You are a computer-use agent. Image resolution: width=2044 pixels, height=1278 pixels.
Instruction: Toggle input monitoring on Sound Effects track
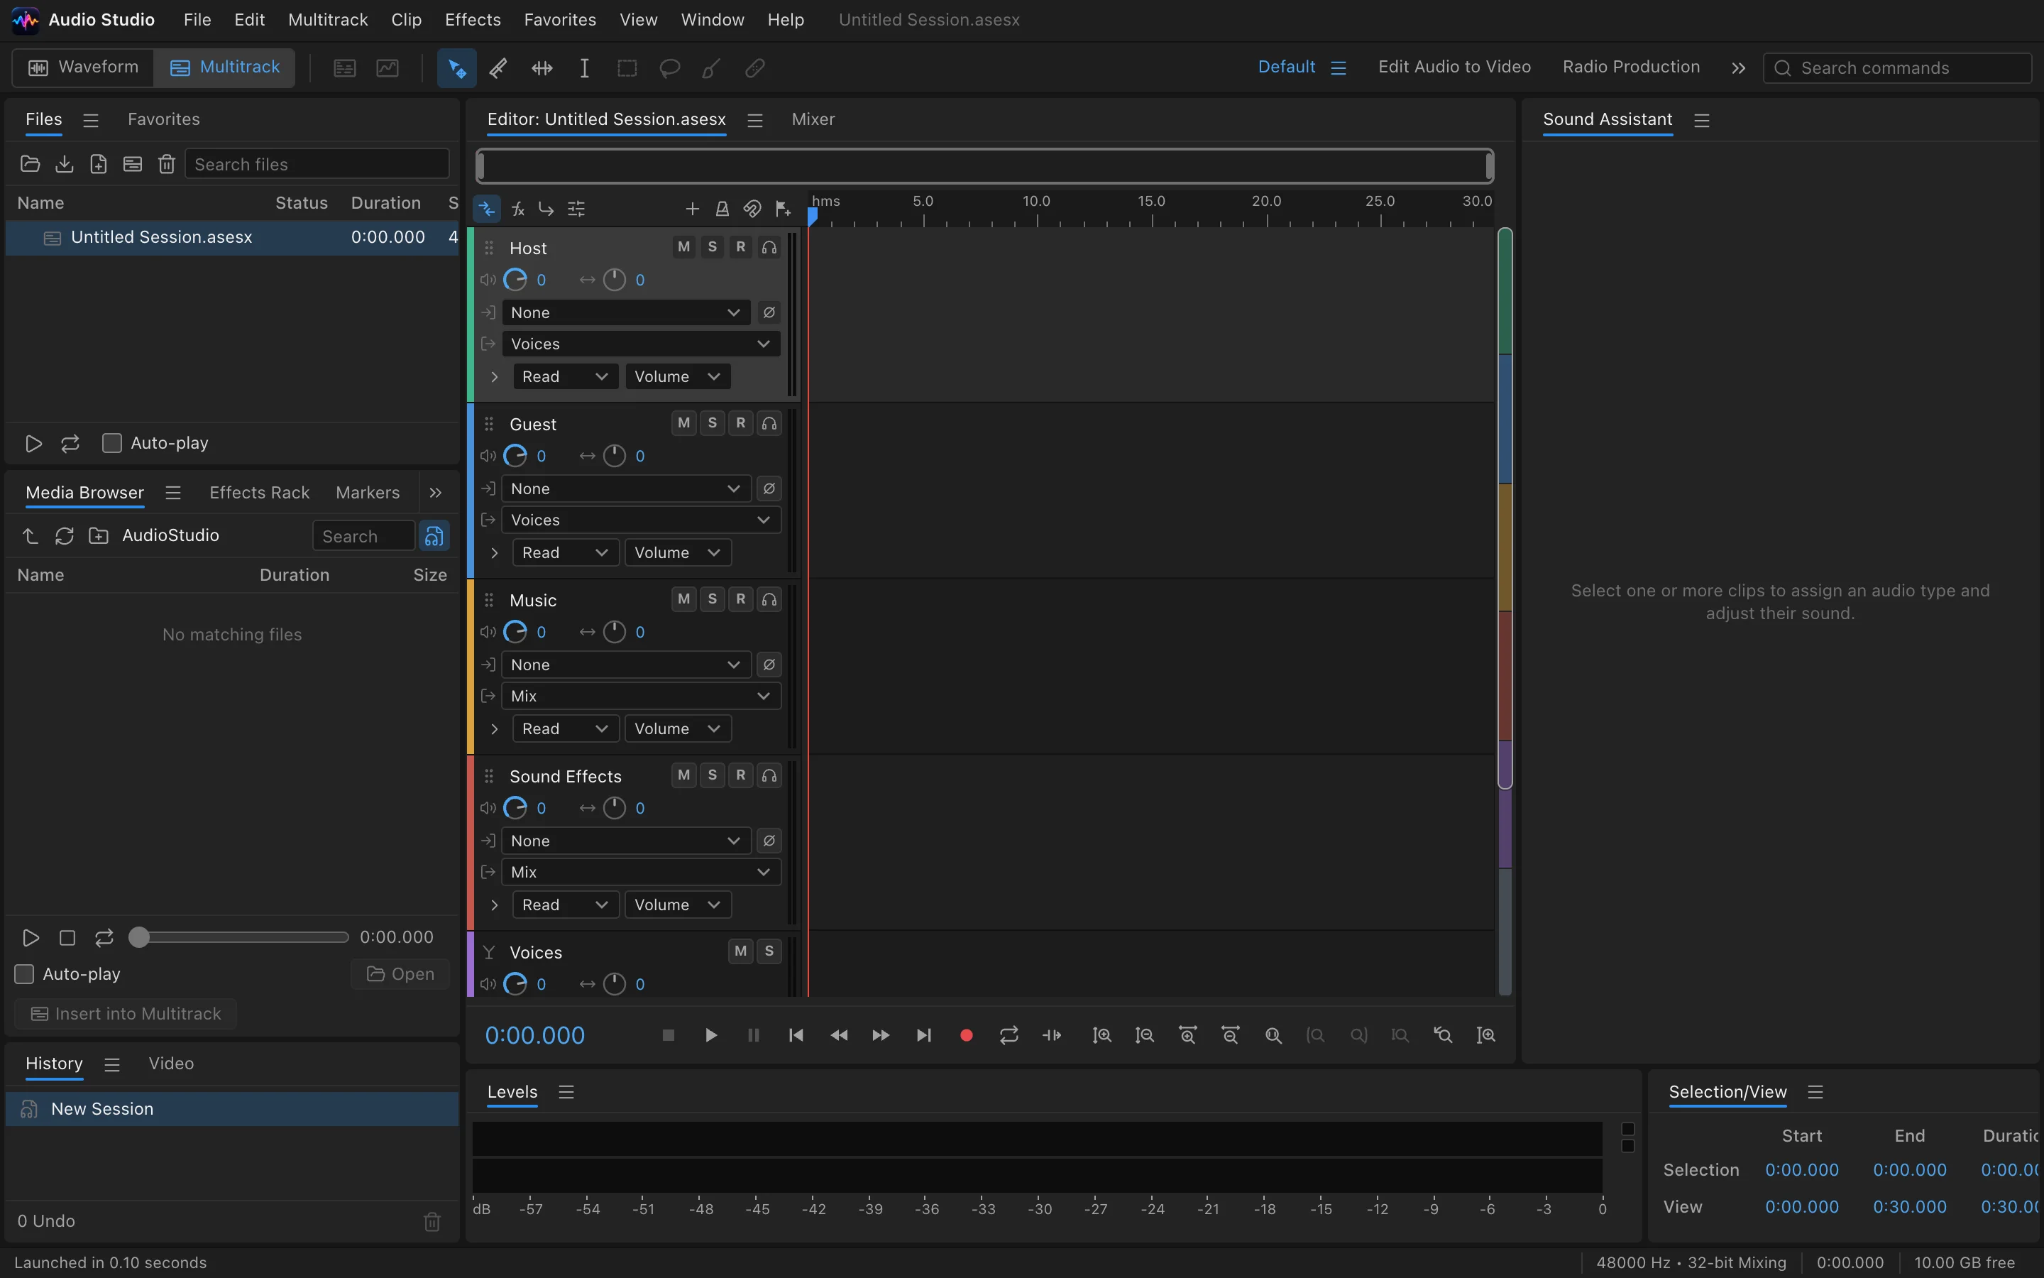(769, 775)
